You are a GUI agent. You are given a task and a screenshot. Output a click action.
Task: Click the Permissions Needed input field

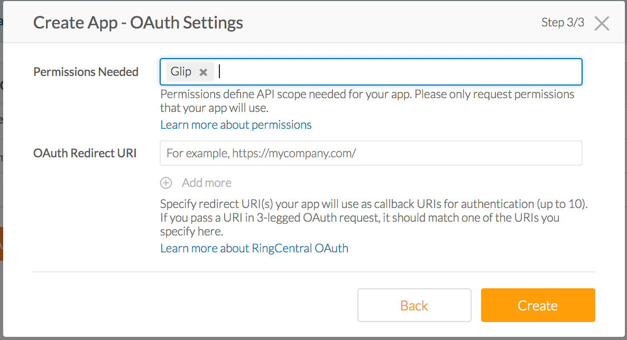[x=370, y=71]
